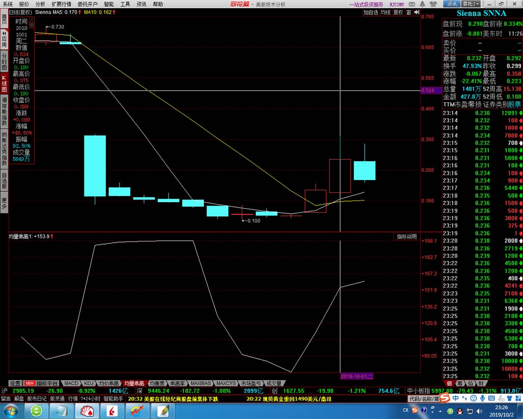
Task: Select 焰 tab under trade list
Action: (x=470, y=383)
